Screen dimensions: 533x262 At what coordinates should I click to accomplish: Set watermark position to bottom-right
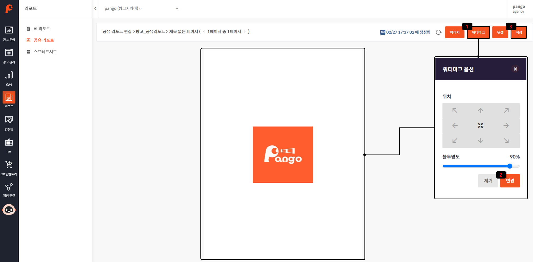pyautogui.click(x=506, y=141)
